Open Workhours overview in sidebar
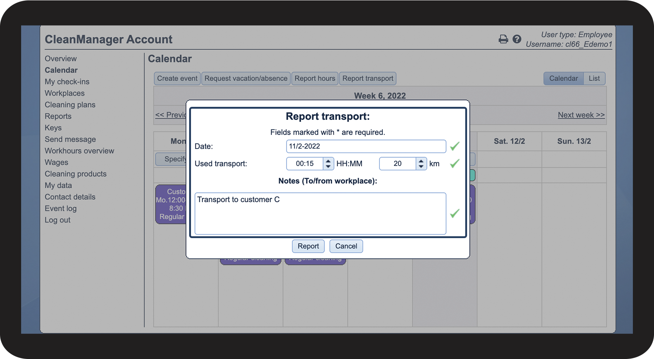Viewport: 654px width, 359px height. (x=79, y=151)
